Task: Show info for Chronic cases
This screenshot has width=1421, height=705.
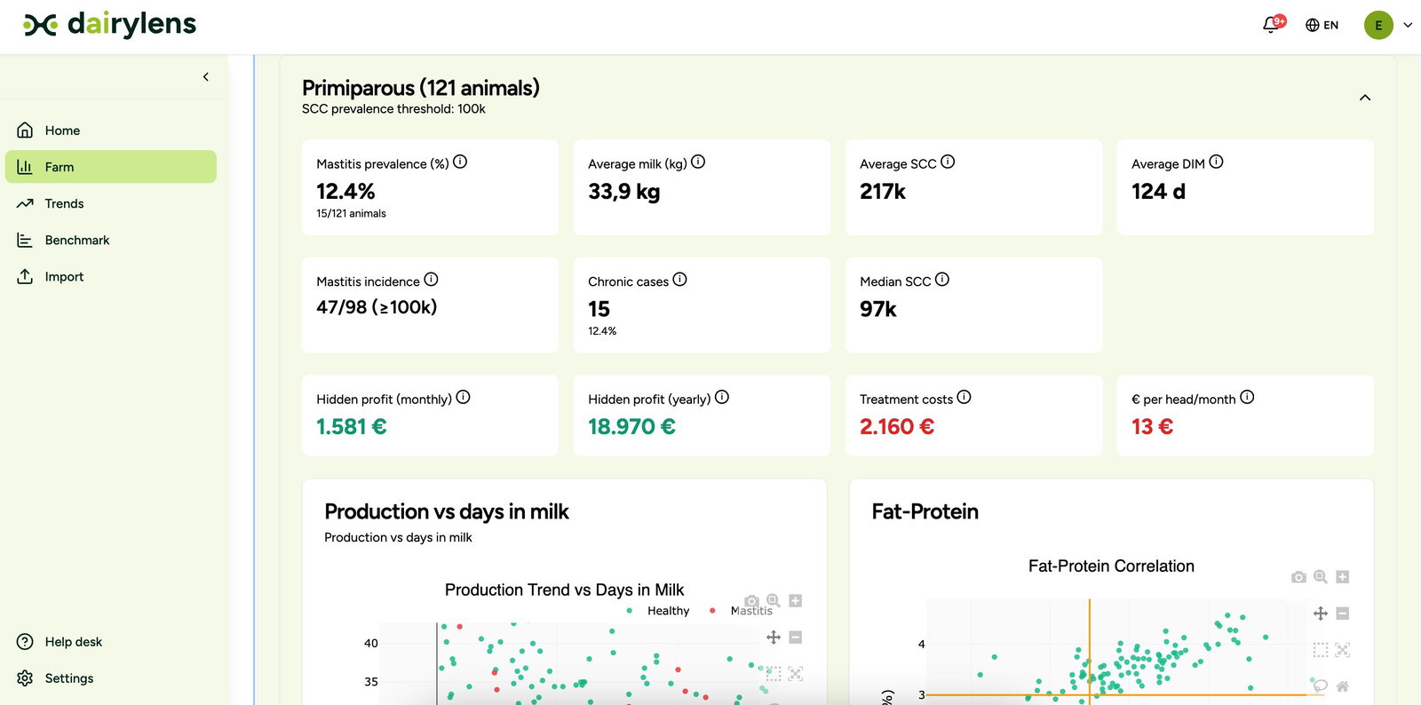Action: click(x=679, y=279)
